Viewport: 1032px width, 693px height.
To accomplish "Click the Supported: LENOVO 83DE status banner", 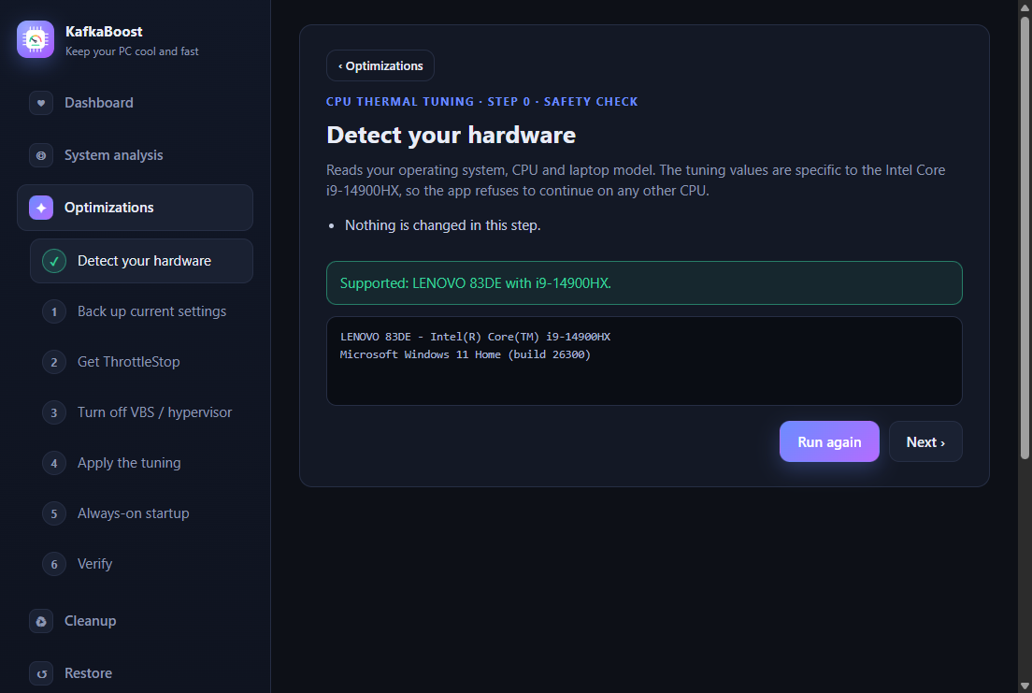I will [x=644, y=283].
